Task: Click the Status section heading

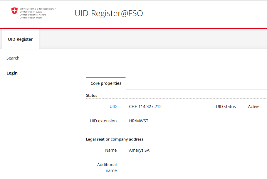Action: pos(91,95)
